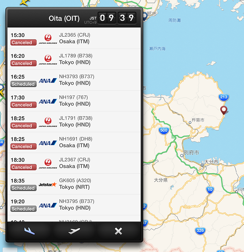
Task: Click the 大分市 city label on map
Action: pos(211,162)
